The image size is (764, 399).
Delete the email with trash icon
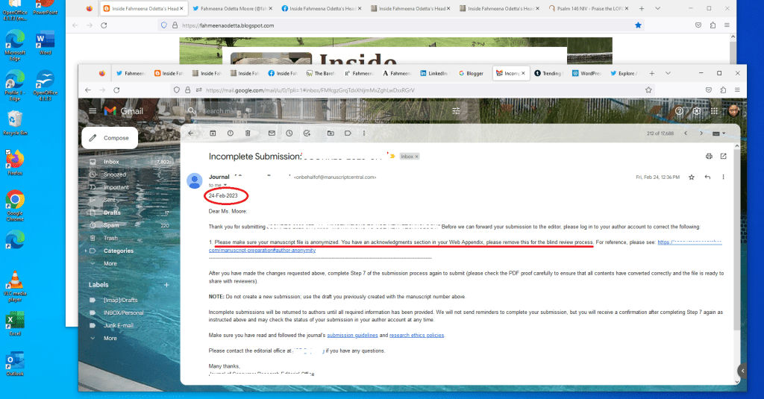tap(247, 133)
